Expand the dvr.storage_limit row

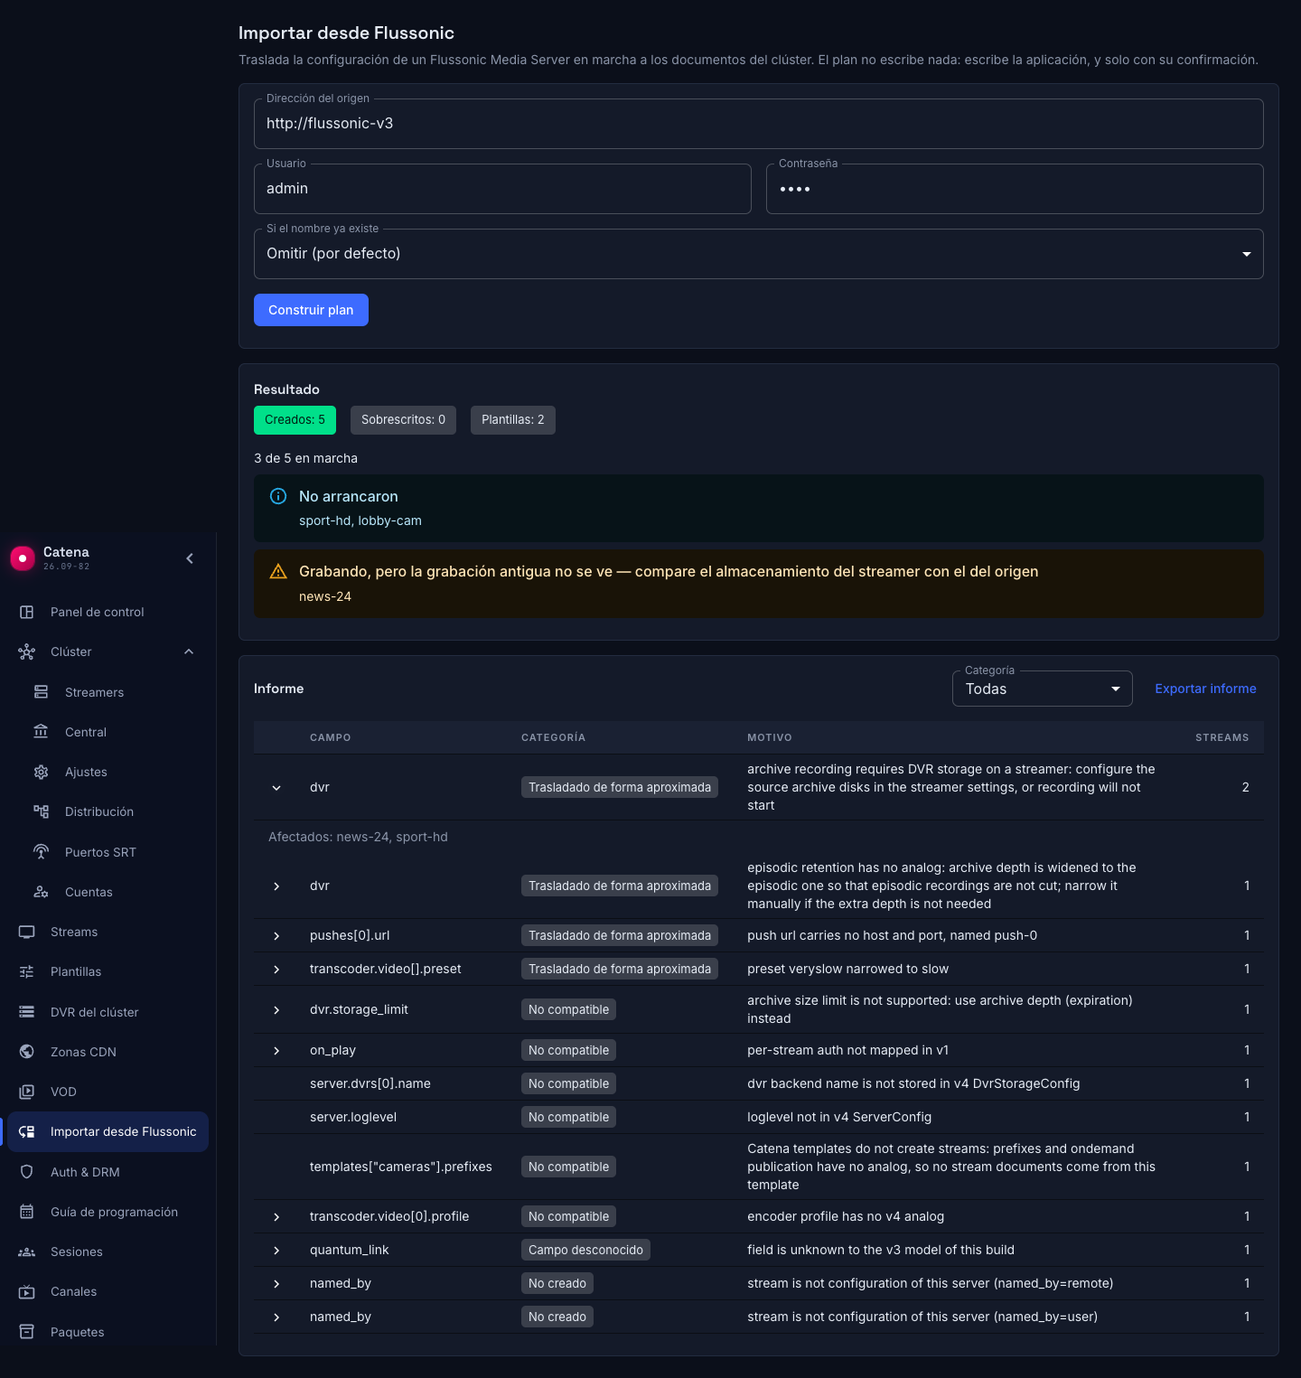(276, 1010)
